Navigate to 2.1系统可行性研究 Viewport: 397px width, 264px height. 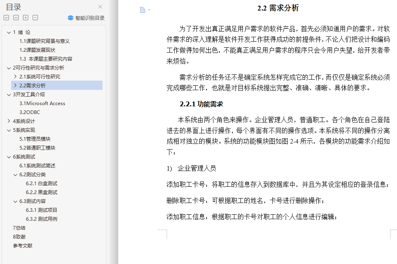(40, 76)
